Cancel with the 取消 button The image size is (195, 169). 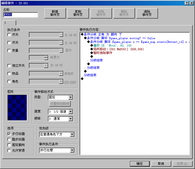pos(161,164)
